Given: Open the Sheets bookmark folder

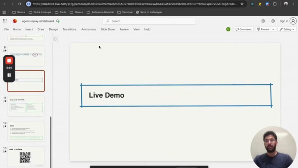Looking at the screenshot, I should 76,12.
